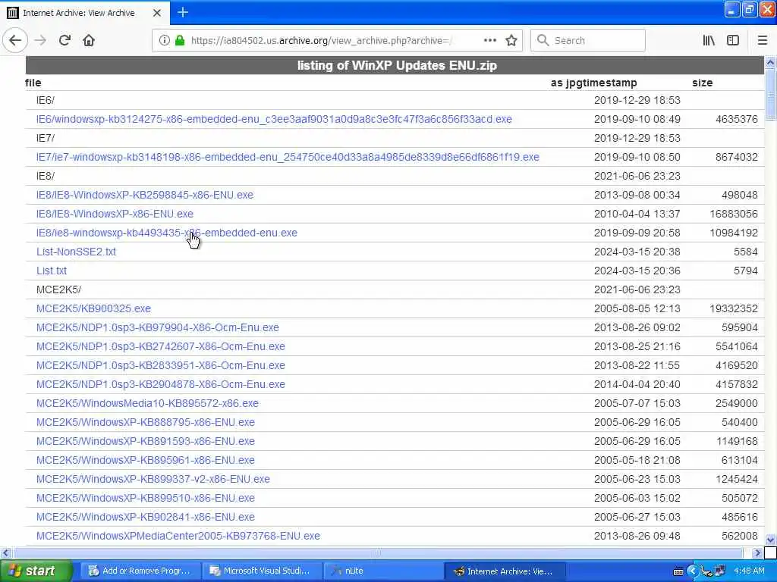The height and width of the screenshot is (582, 777).
Task: Click the MCE2K5/ folder row text
Action: click(58, 289)
